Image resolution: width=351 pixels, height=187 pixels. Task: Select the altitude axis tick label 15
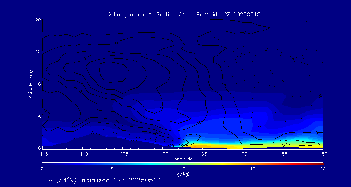(x=38, y=51)
